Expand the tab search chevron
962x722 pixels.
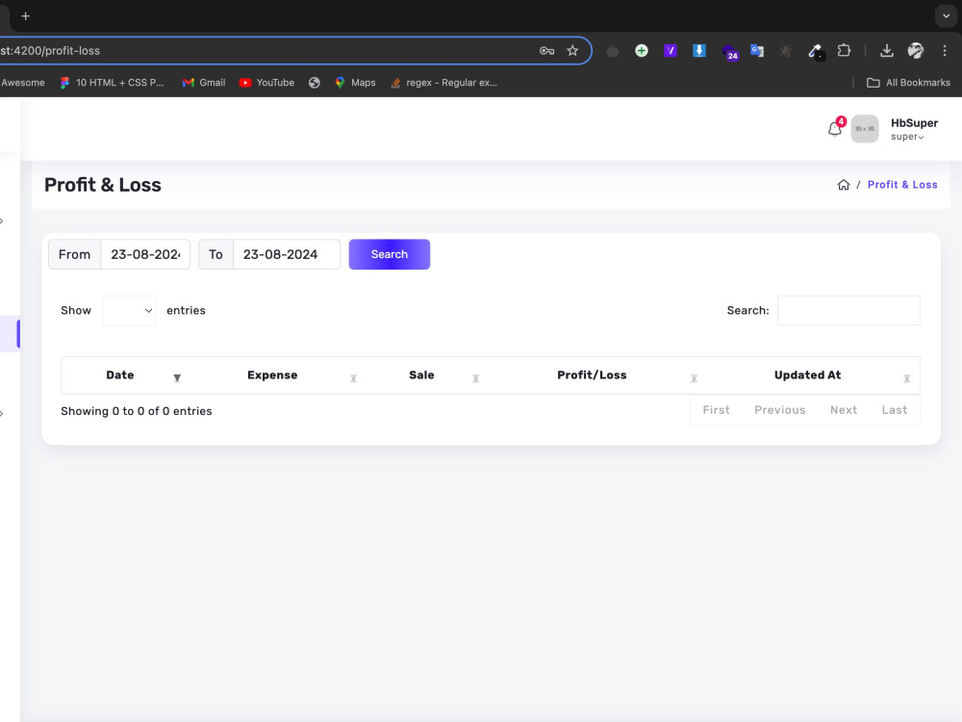tap(946, 16)
